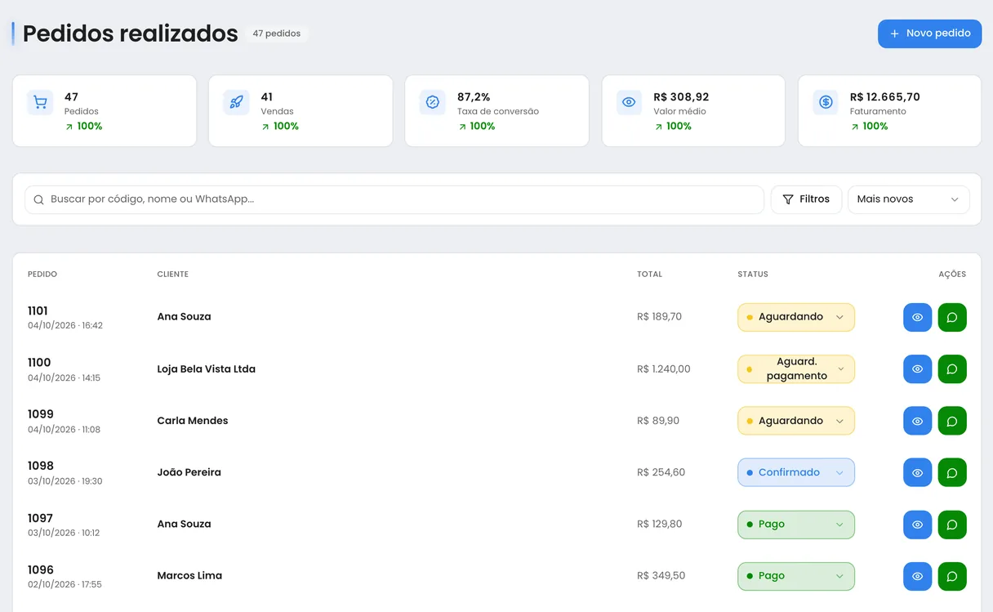
Task: Click the rocket icon in Vendas card
Action: click(x=236, y=102)
